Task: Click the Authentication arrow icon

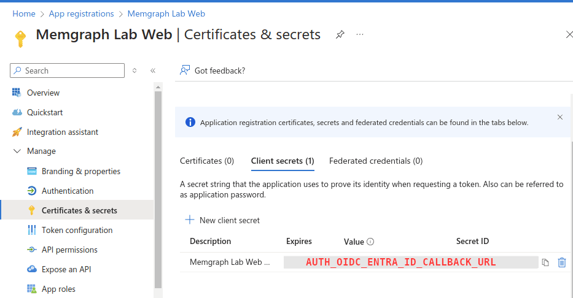Action: (x=32, y=191)
